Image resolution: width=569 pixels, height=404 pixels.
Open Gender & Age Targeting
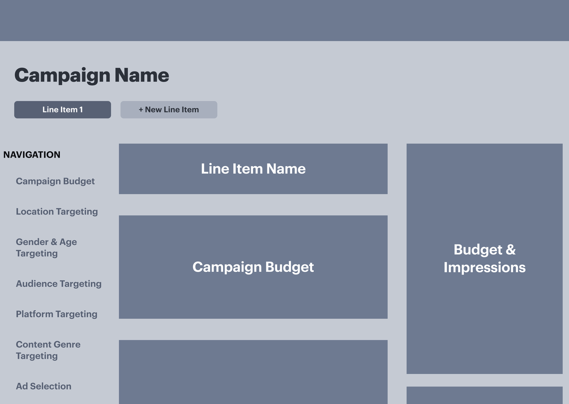(x=46, y=247)
